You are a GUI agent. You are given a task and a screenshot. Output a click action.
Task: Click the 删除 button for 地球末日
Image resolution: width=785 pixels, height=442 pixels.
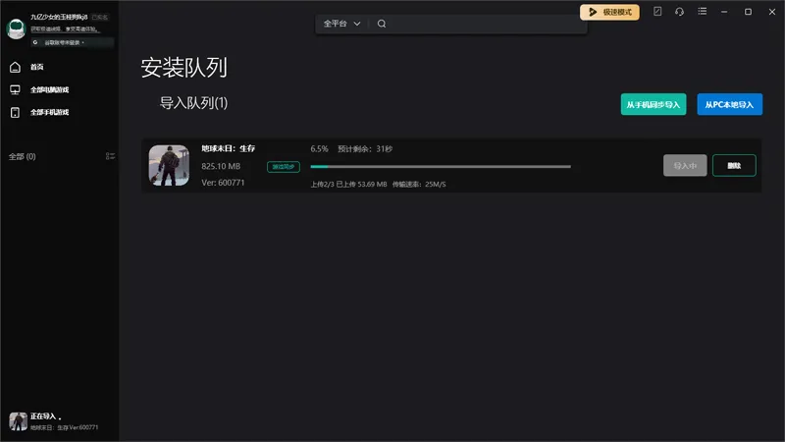click(734, 165)
